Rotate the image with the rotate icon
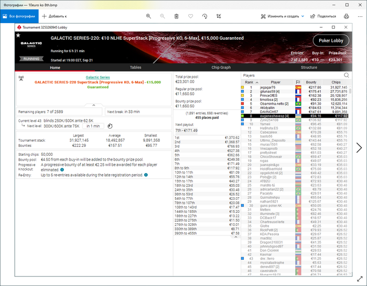Screen dimensions: 367x286 [x=204, y=16]
